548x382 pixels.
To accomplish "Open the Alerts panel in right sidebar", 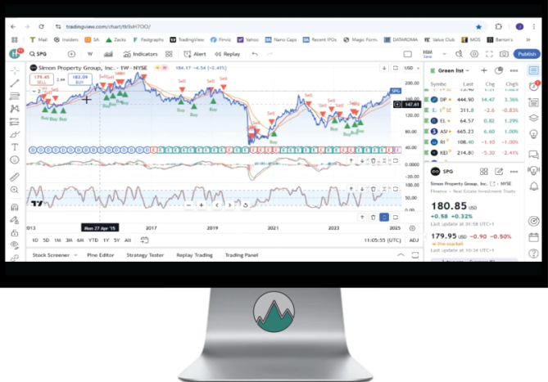I will click(x=534, y=88).
